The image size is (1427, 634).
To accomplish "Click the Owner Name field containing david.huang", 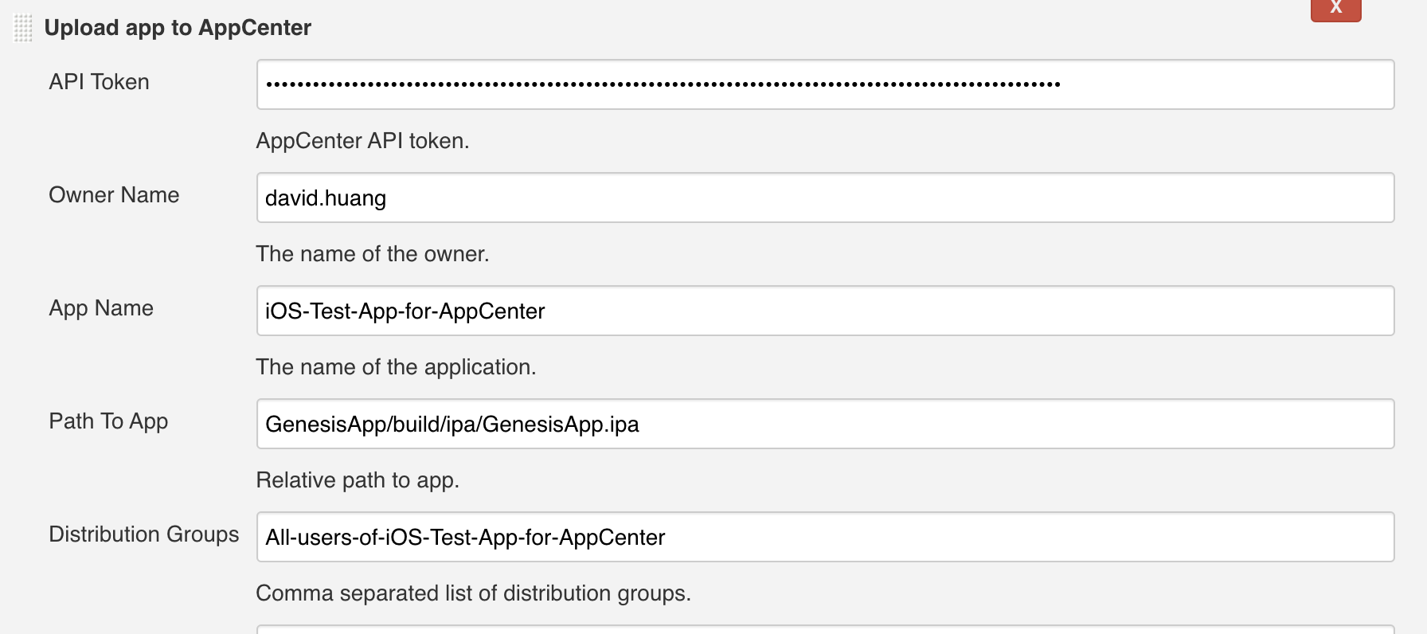I will (824, 198).
